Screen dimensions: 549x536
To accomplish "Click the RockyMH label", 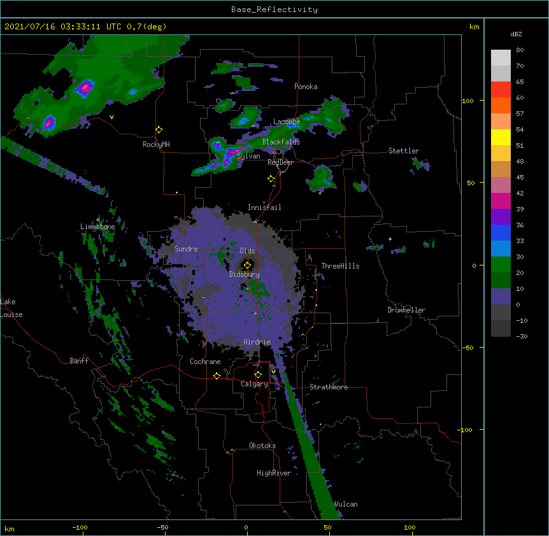I will 156,145.
